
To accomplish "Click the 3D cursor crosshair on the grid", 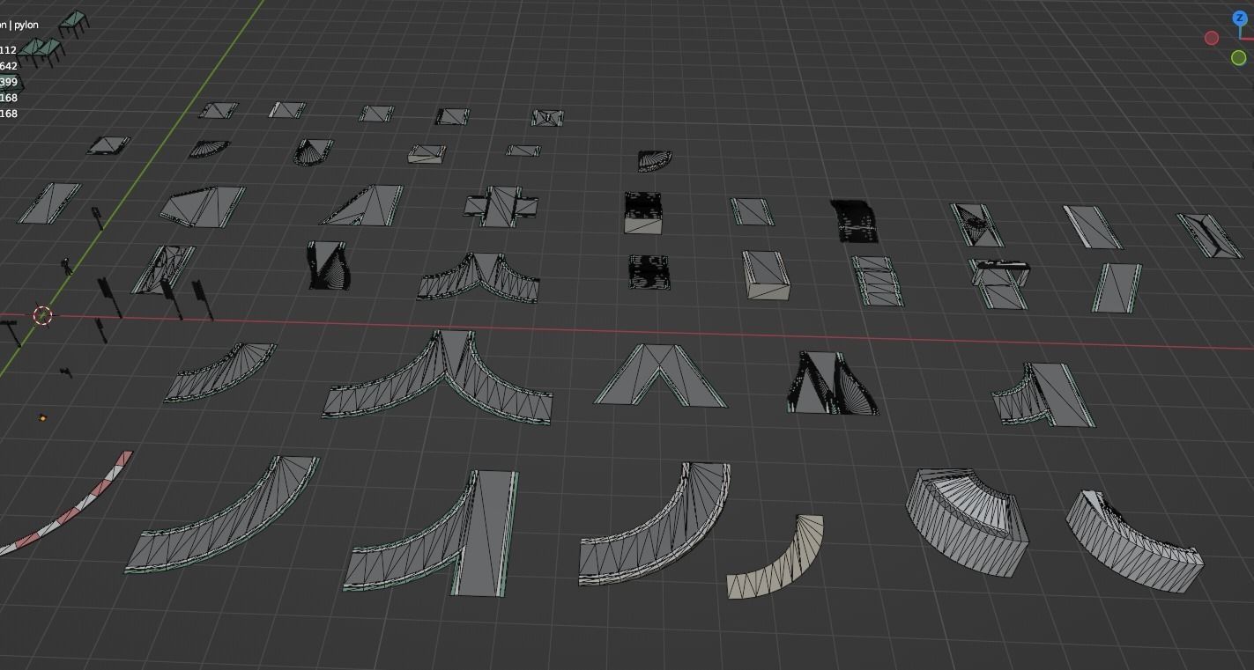I will pyautogui.click(x=42, y=315).
